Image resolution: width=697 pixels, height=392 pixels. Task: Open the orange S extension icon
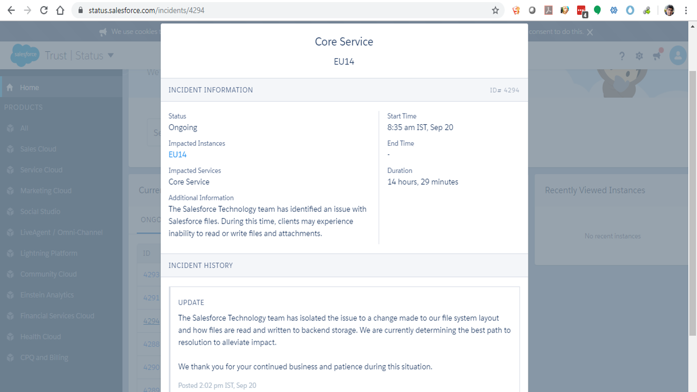[516, 10]
